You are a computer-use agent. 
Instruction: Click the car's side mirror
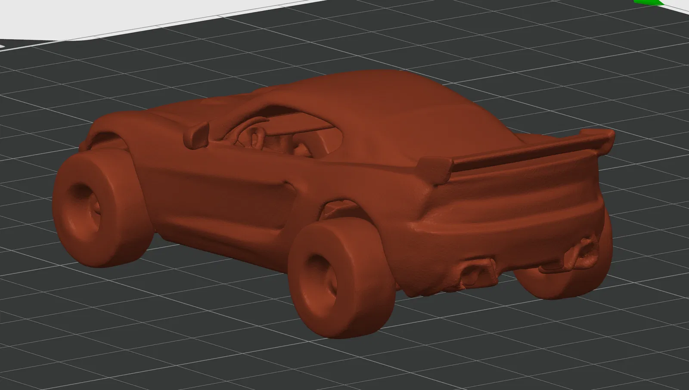pos(196,135)
